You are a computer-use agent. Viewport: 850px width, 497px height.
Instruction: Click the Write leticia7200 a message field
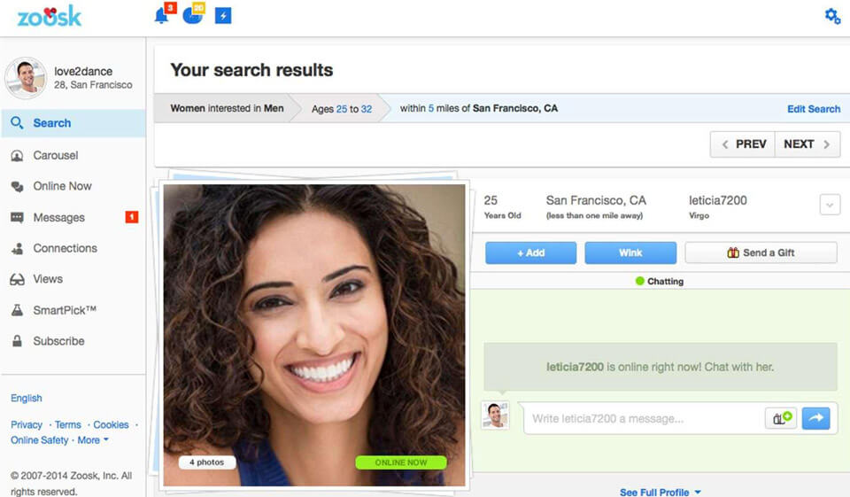644,418
